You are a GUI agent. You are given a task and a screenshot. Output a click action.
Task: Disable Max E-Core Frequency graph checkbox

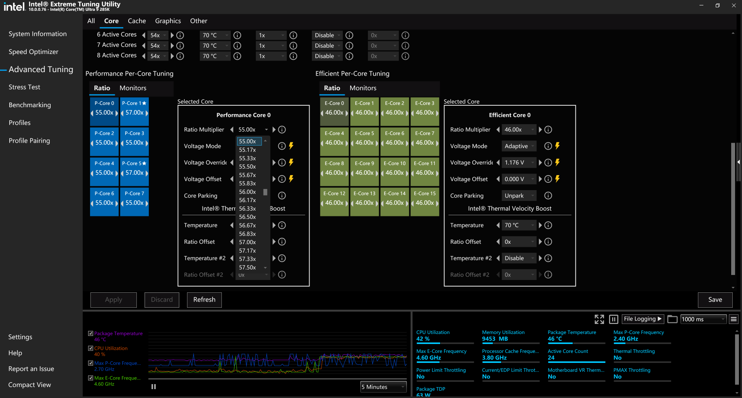point(90,378)
